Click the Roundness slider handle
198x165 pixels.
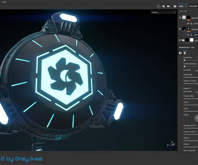[x=184, y=60]
